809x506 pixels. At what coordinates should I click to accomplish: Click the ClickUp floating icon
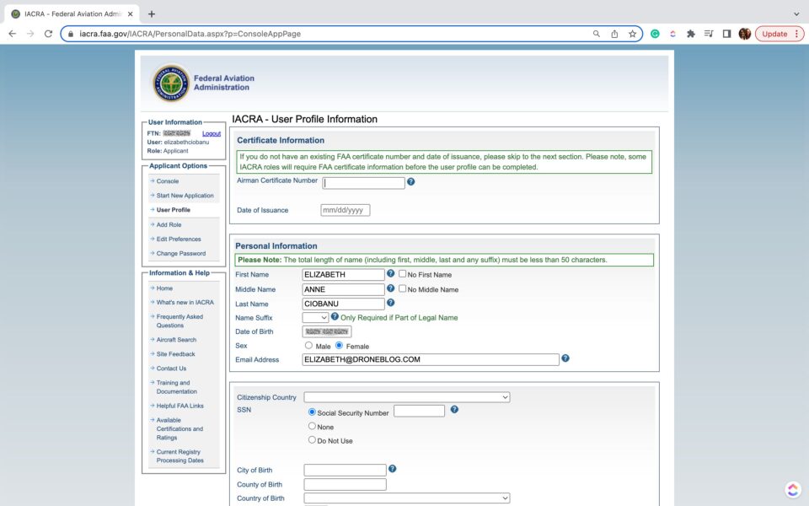(792, 489)
